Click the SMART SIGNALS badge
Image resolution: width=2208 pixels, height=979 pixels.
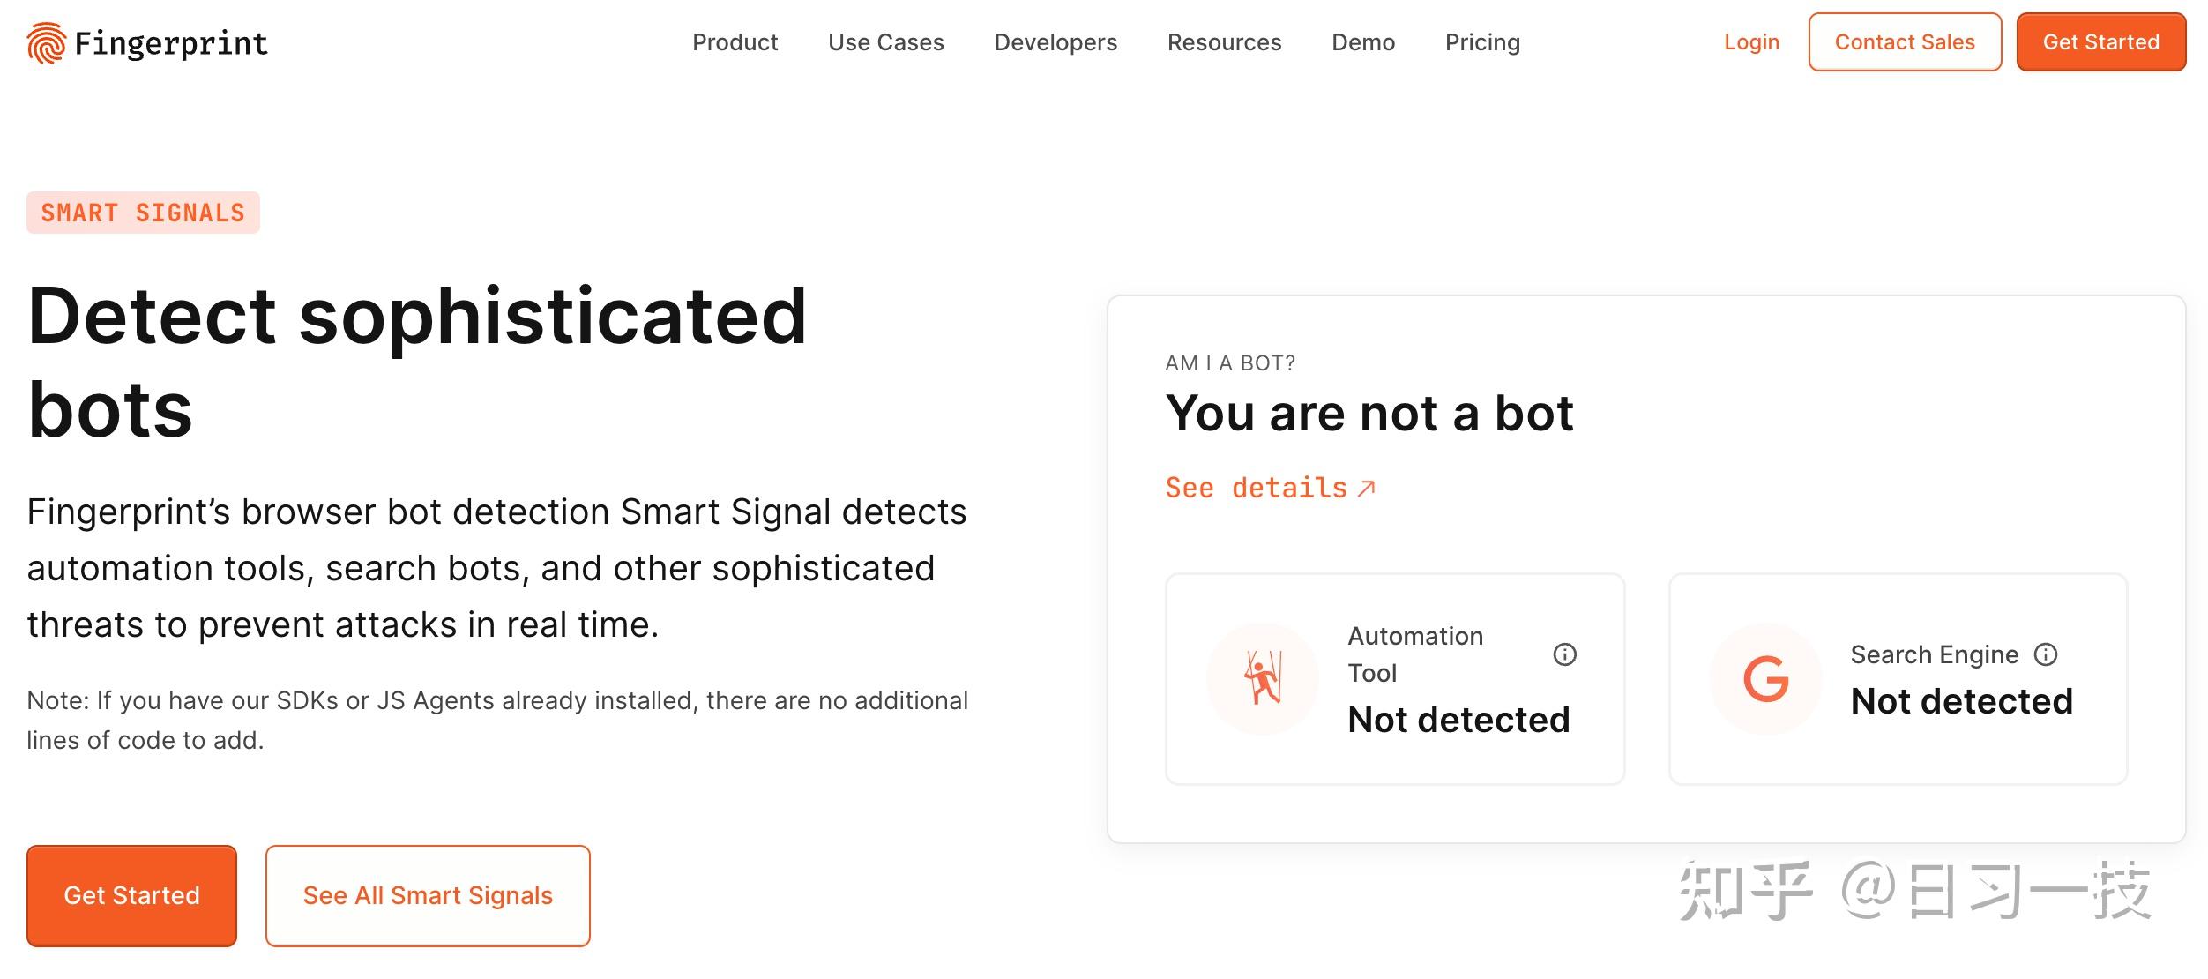coord(143,213)
